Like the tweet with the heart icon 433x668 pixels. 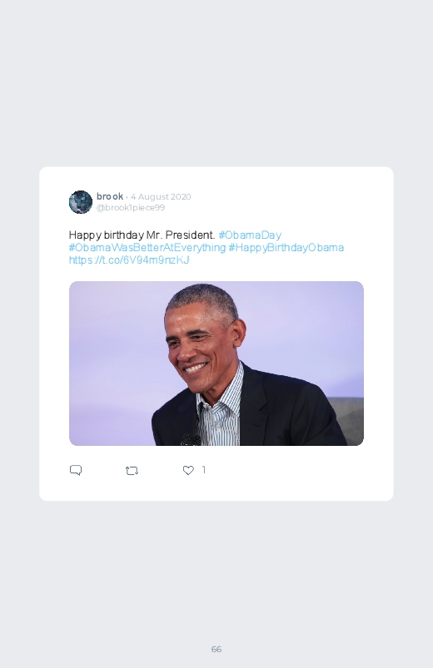188,470
